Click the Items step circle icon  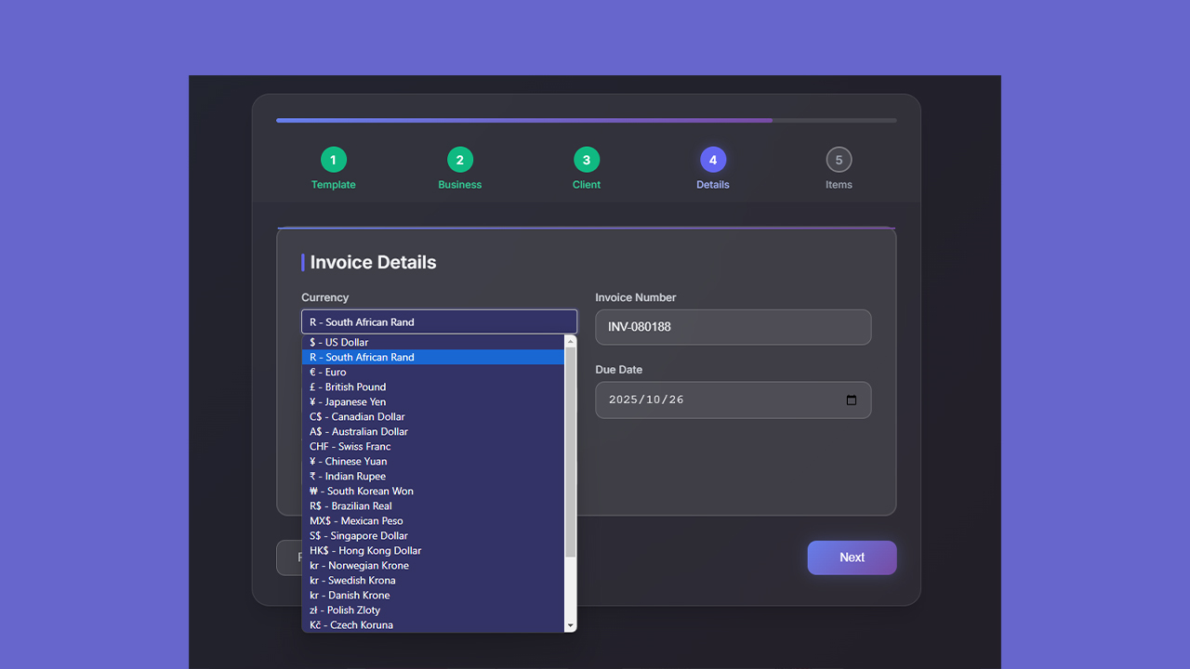839,159
